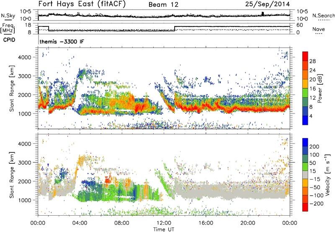Screen dimensions: 335x232
Task: Click the frequency step-up near 13:00
Action: (x=175, y=28)
